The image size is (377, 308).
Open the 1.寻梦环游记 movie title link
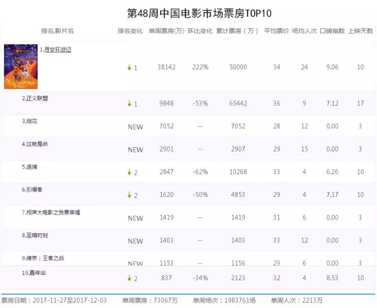(x=56, y=50)
